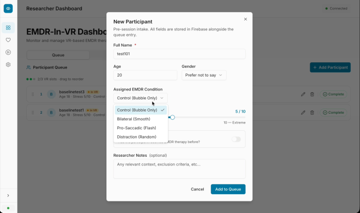Screen dimensions: 360x213
Task: Select Pro-Saccadic (Flash) option
Action: coord(141,128)
